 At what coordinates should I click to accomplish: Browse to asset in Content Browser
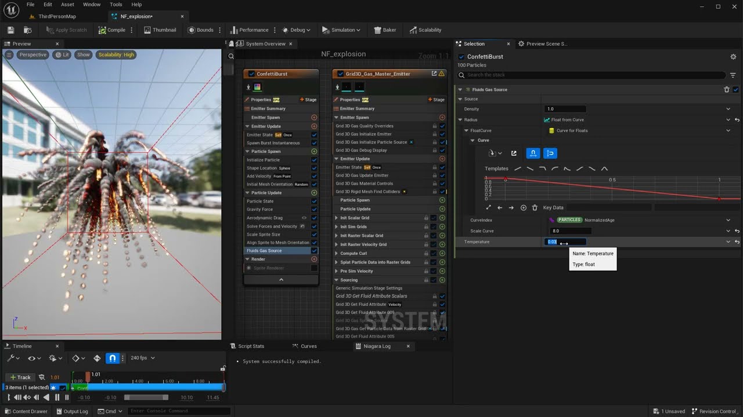point(28,30)
